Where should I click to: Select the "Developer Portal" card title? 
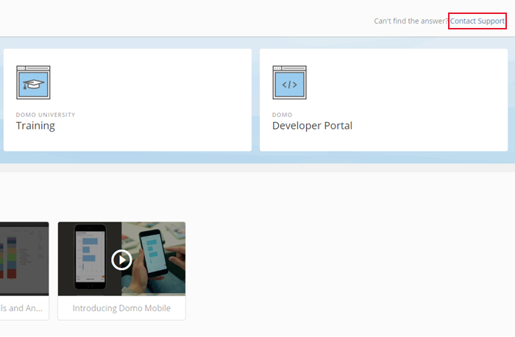pos(312,126)
